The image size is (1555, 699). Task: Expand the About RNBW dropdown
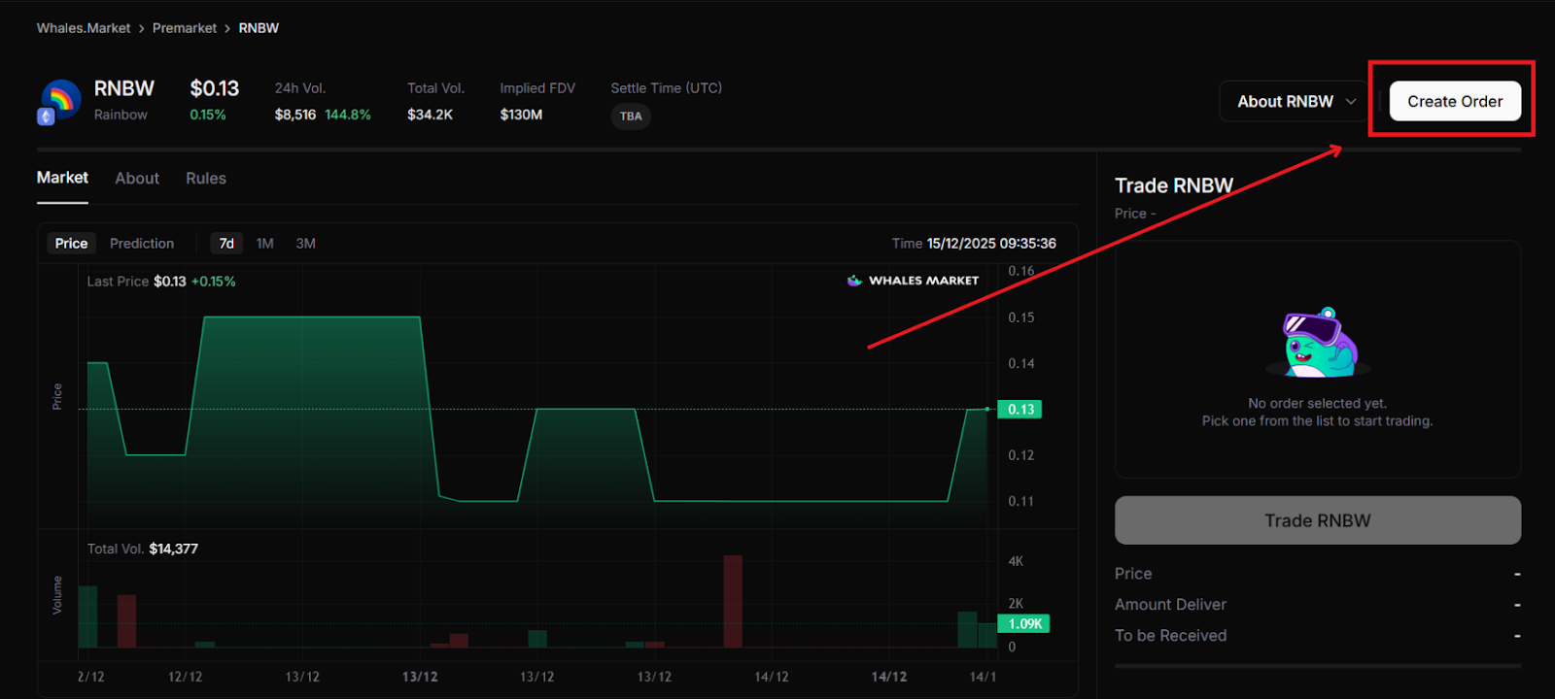point(1296,102)
